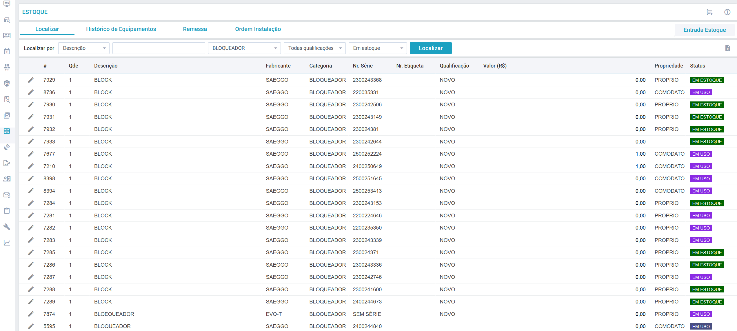Open the clipboard icon in sidebar
Image resolution: width=737 pixels, height=331 pixels.
tap(7, 211)
